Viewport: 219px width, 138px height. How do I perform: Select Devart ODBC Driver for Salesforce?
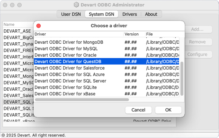coord(106,68)
